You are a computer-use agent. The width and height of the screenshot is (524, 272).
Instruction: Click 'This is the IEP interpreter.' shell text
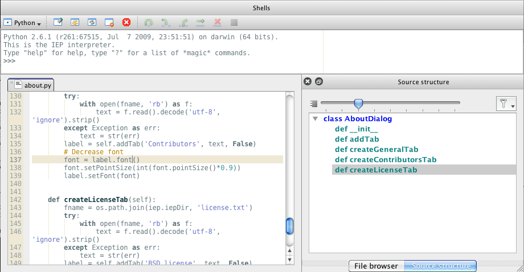coord(59,45)
